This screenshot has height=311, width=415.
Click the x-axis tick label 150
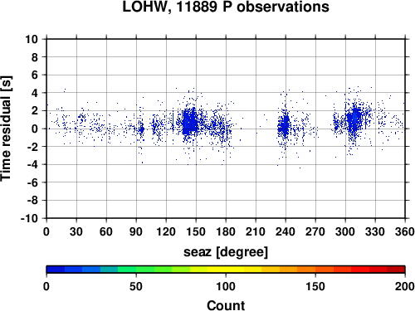point(196,231)
